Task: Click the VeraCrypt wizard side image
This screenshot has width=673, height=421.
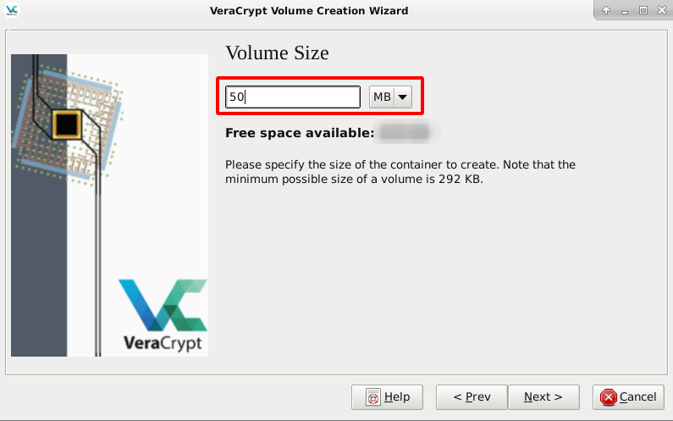Action: (109, 205)
